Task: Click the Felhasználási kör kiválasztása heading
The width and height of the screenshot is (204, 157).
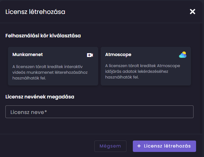Action: 43,36
